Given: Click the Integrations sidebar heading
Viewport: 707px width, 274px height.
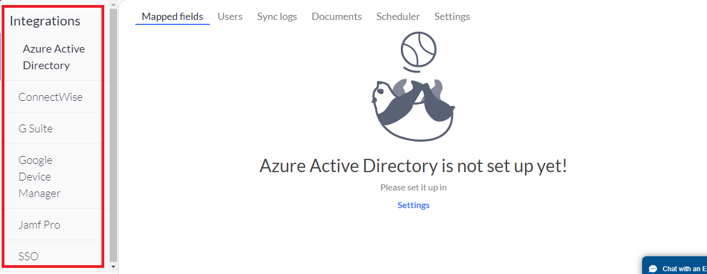Looking at the screenshot, I should point(45,21).
